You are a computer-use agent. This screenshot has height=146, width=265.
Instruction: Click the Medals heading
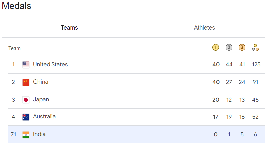point(16,6)
